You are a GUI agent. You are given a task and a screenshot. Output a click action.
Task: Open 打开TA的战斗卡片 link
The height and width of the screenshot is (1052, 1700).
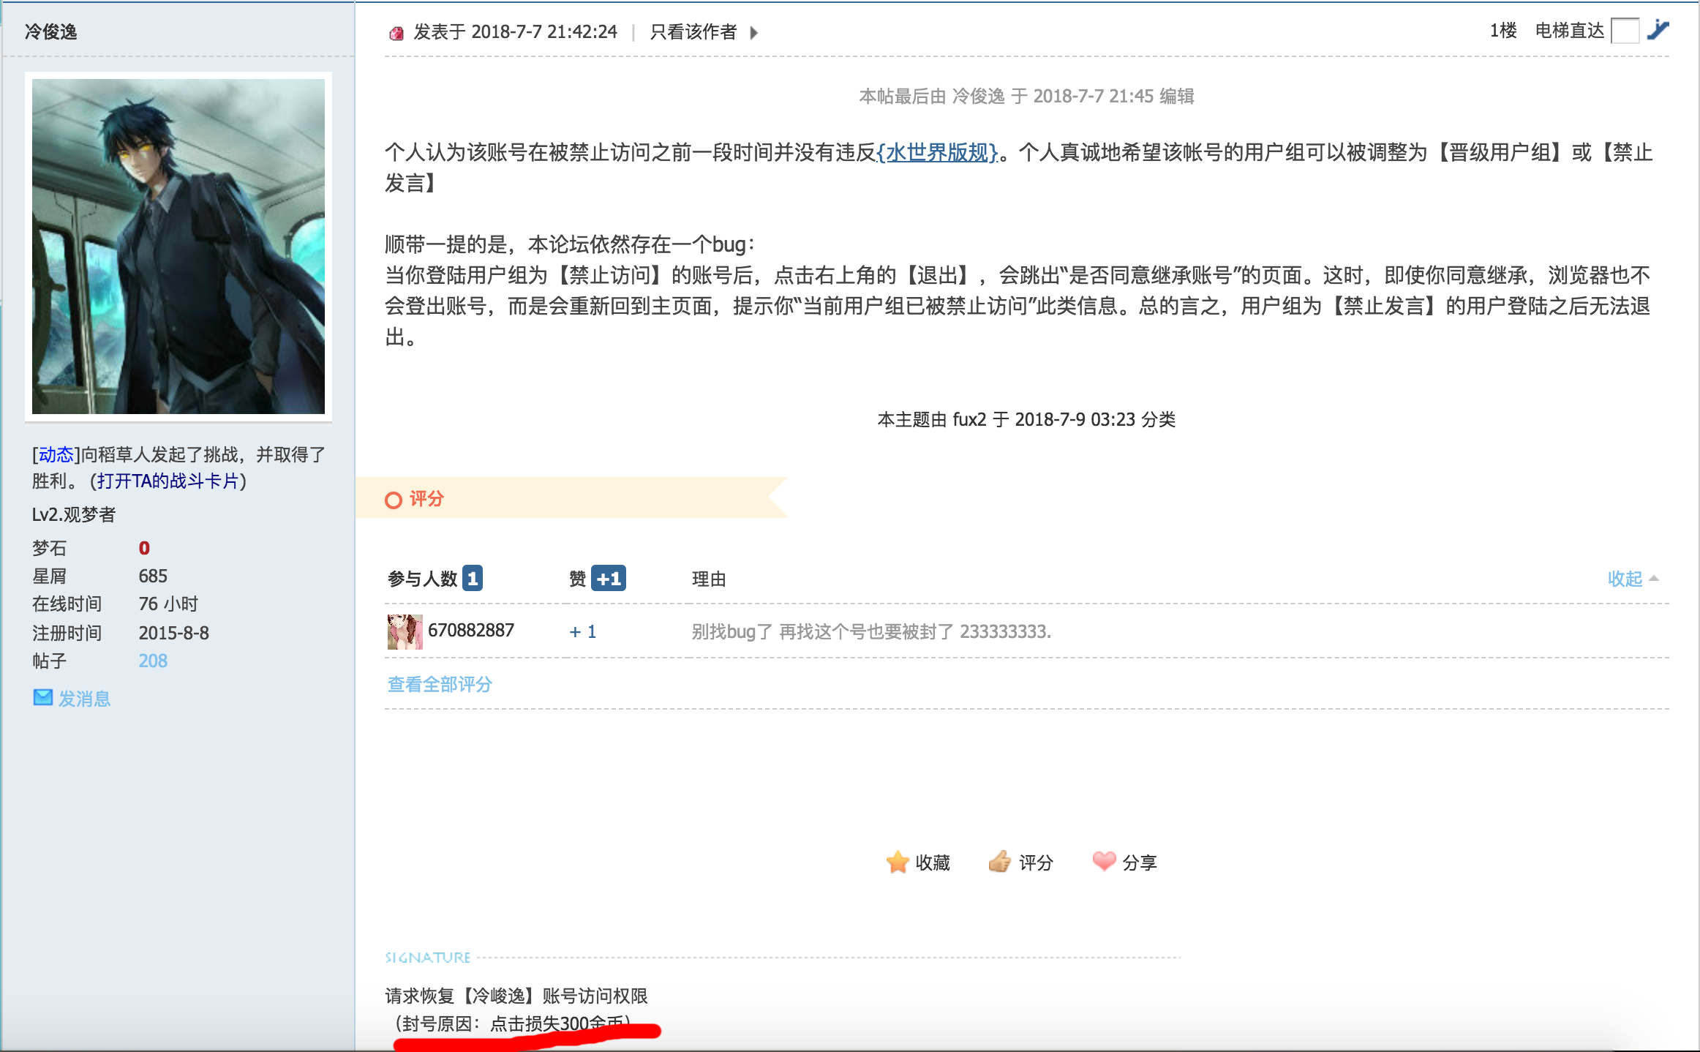coord(168,481)
